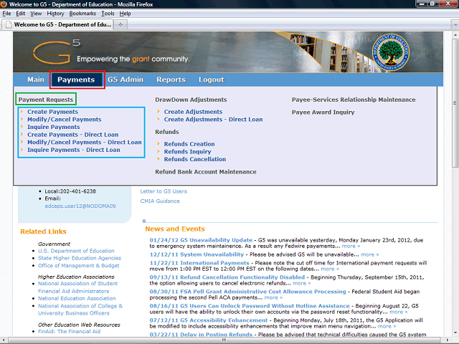Open 08/16/11 Unlock Password news item
This screenshot has height=344, width=459.
[250, 306]
